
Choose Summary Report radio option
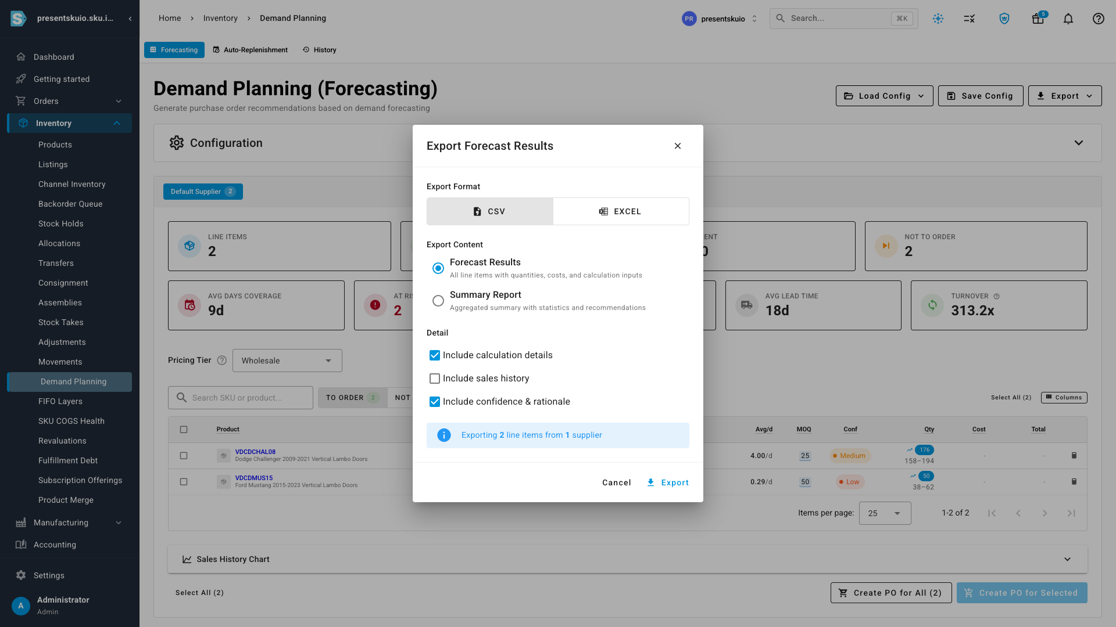pyautogui.click(x=438, y=301)
